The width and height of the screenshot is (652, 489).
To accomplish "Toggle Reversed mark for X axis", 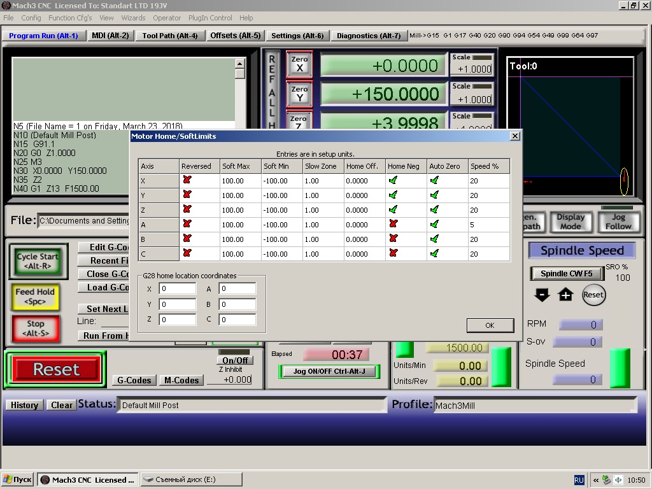I will [x=187, y=180].
